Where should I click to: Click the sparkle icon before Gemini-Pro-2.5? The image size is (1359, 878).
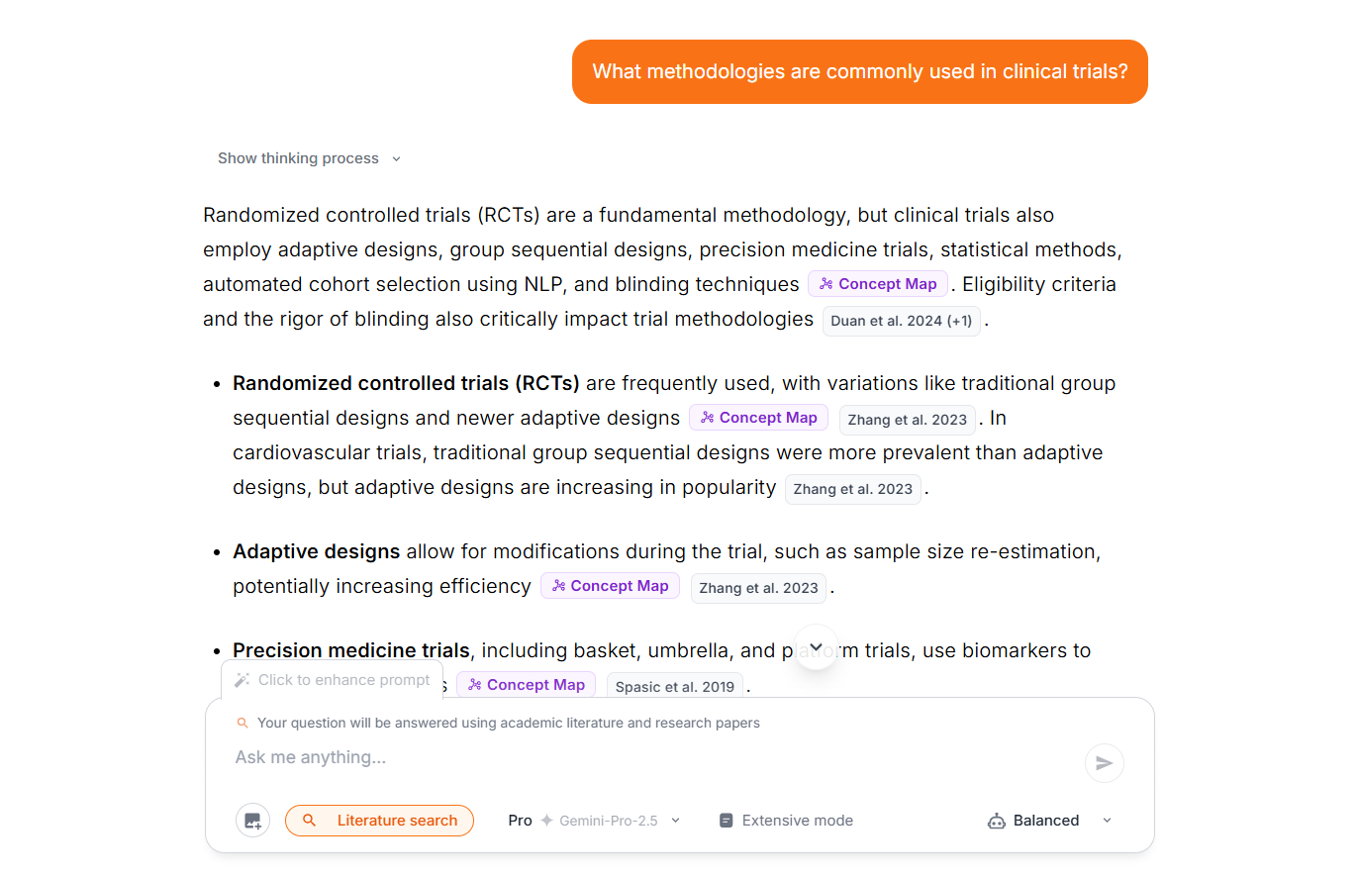pyautogui.click(x=544, y=820)
